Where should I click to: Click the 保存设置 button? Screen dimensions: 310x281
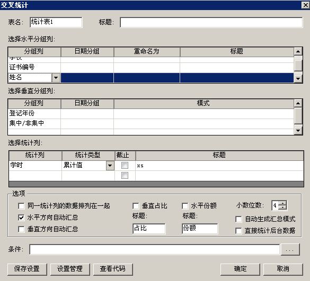[27, 269]
